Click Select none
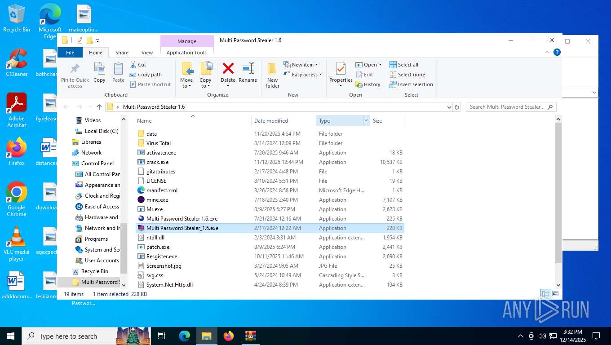This screenshot has height=345, width=611. click(407, 75)
